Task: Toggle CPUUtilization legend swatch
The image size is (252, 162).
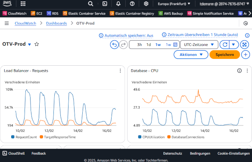Action: (140, 137)
